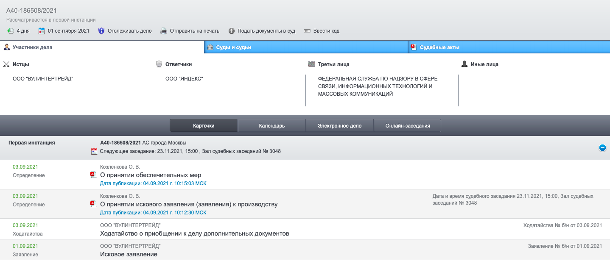The width and height of the screenshot is (610, 261).
Task: Show the Календарь view
Action: 271,126
